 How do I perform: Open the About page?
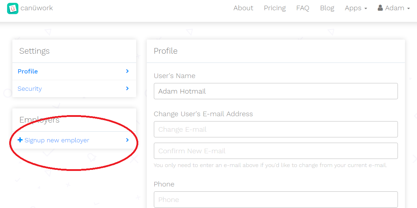(x=243, y=8)
